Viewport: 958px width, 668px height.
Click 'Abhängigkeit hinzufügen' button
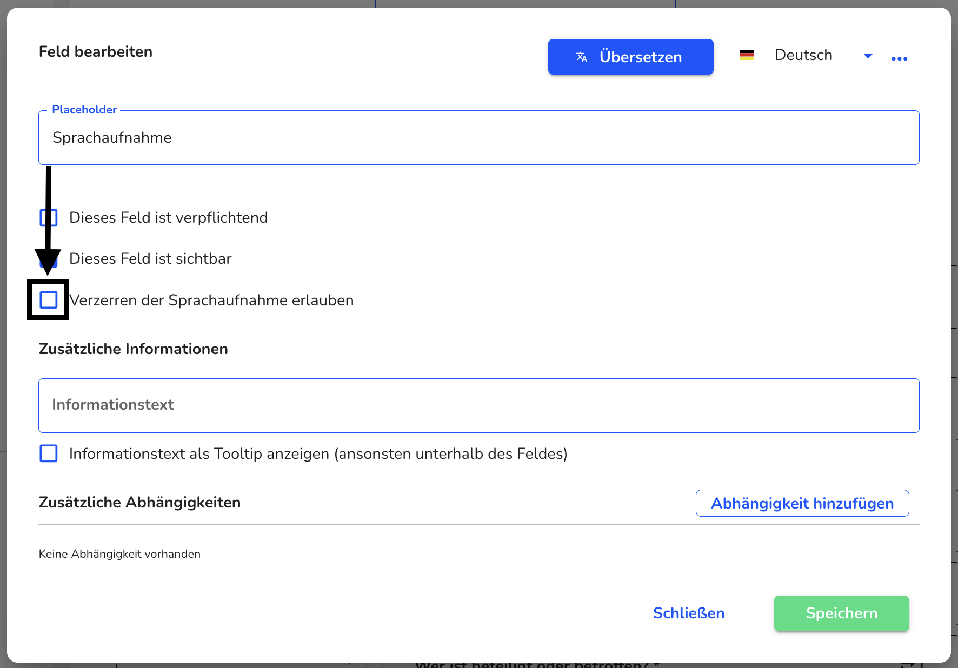click(x=802, y=503)
